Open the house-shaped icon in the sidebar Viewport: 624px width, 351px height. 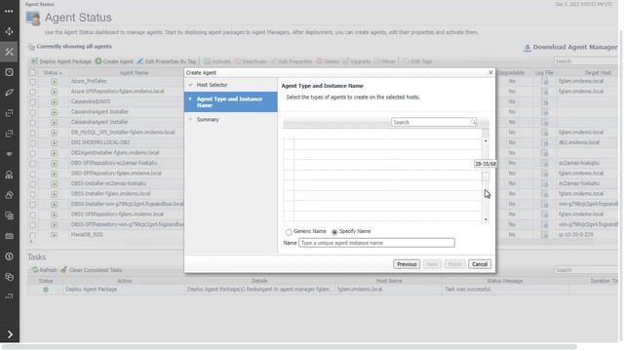[x=9, y=175]
